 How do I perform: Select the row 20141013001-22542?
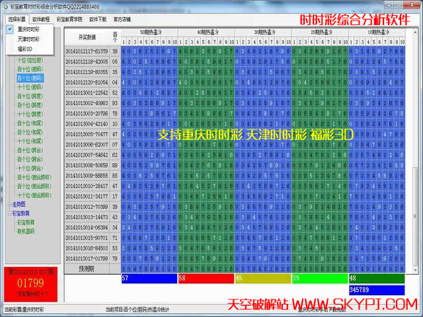[x=86, y=92]
